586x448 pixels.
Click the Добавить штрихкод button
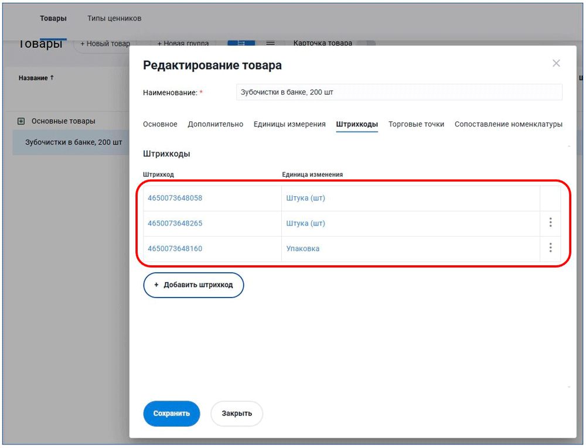click(193, 285)
